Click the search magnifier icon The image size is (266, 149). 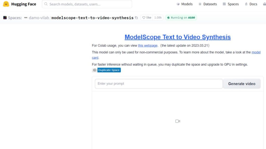coord(46,4)
